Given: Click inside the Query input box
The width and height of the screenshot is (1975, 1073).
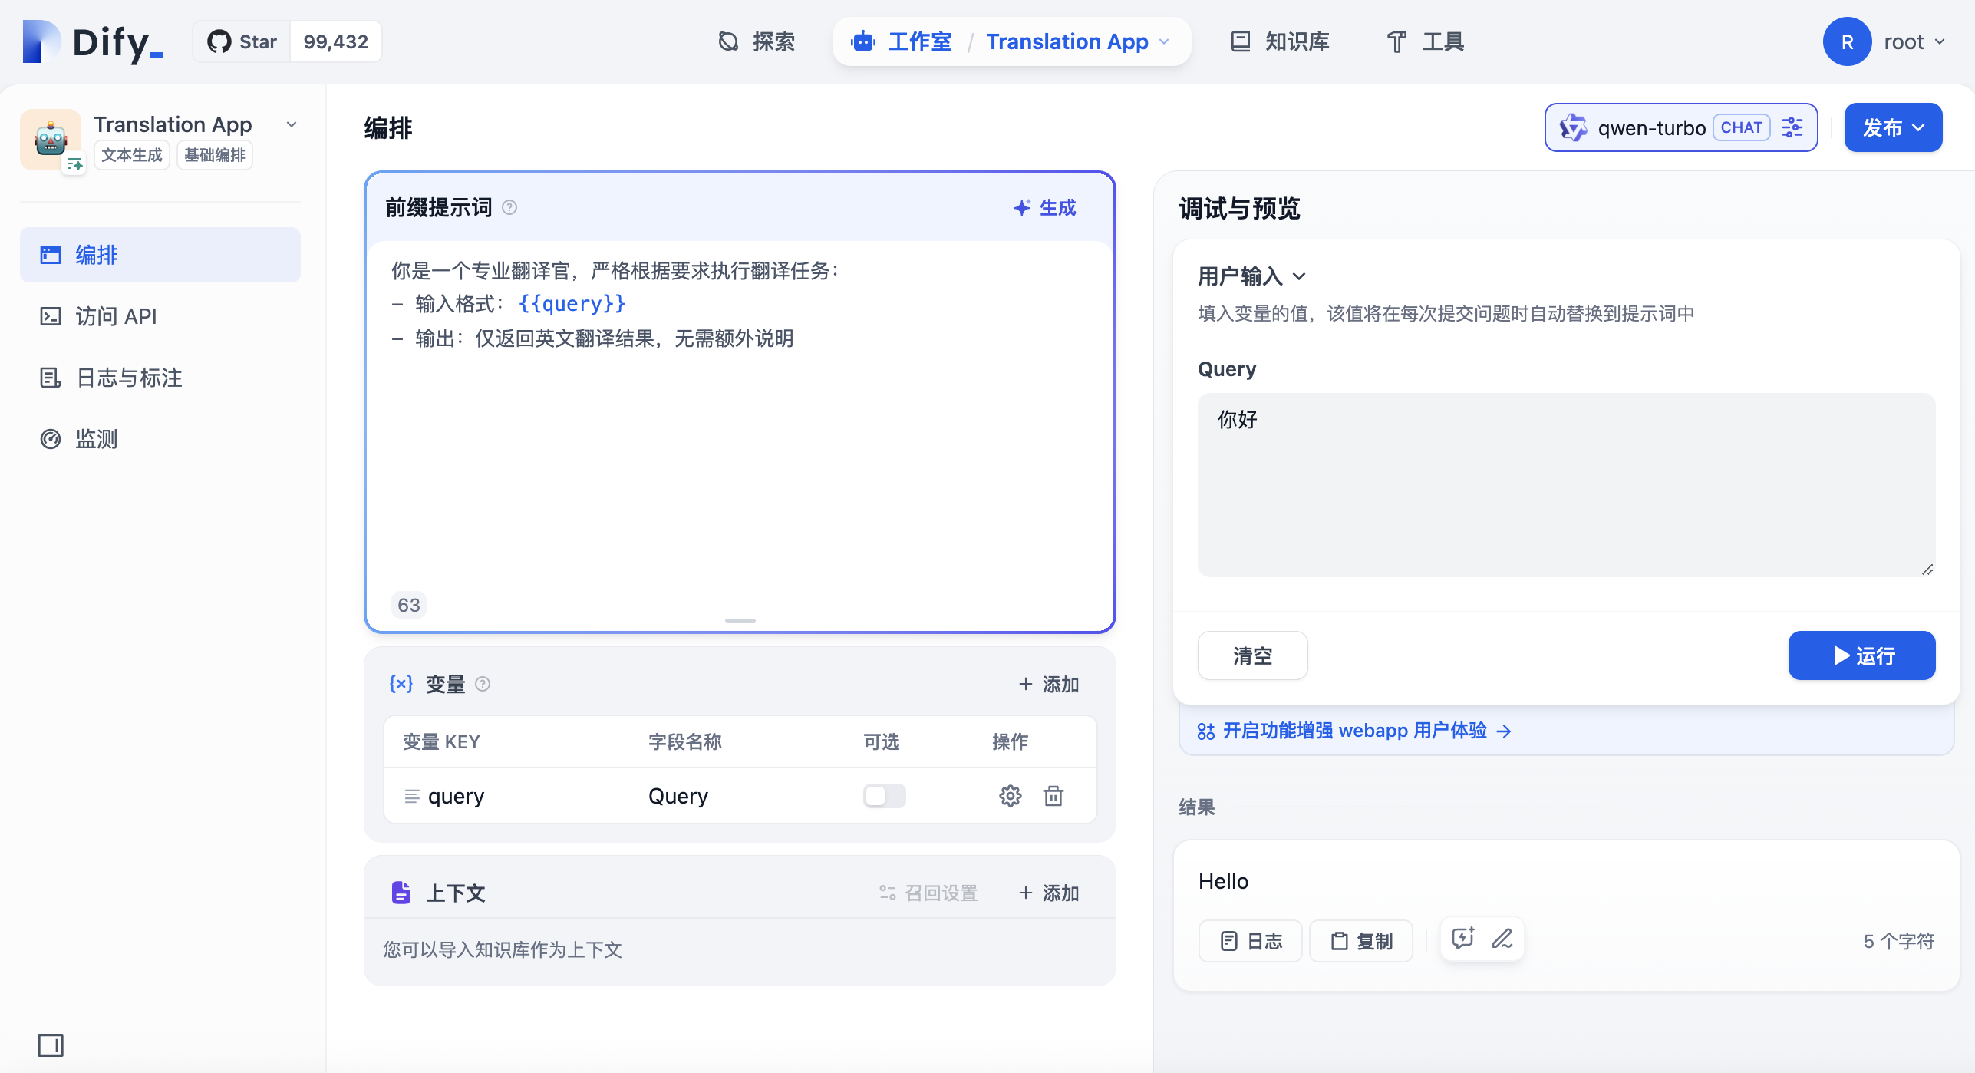Looking at the screenshot, I should click(x=1565, y=484).
